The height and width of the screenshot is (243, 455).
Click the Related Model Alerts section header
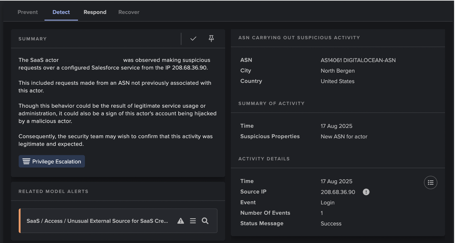tap(53, 191)
